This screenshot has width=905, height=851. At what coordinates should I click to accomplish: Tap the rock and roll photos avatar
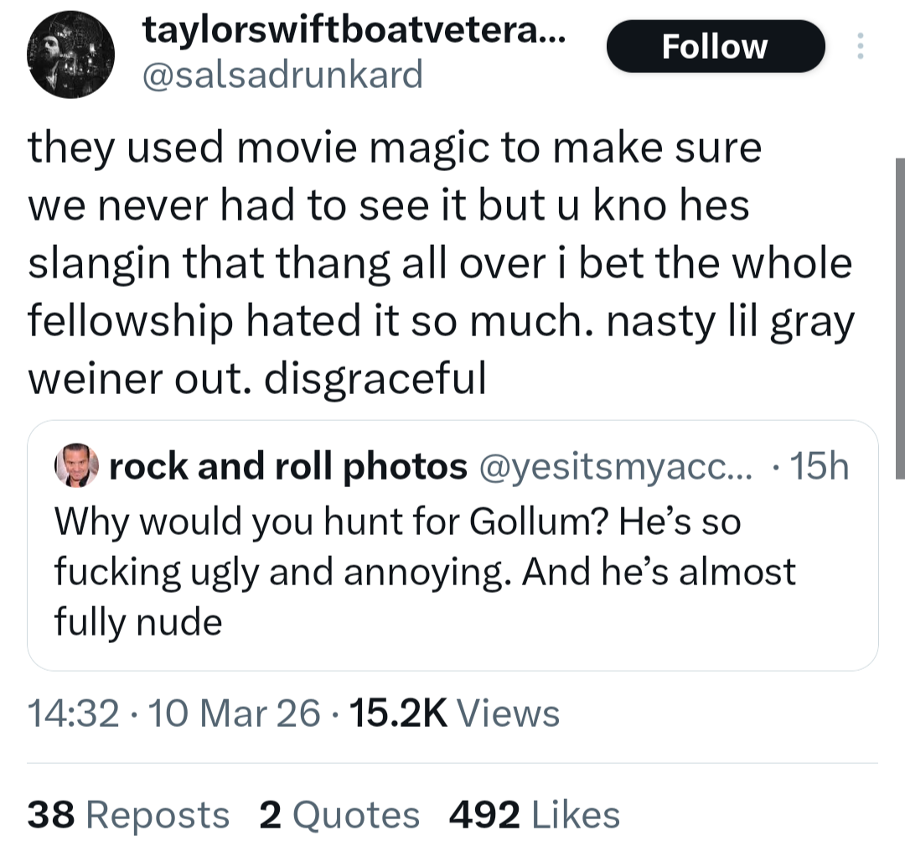(77, 466)
